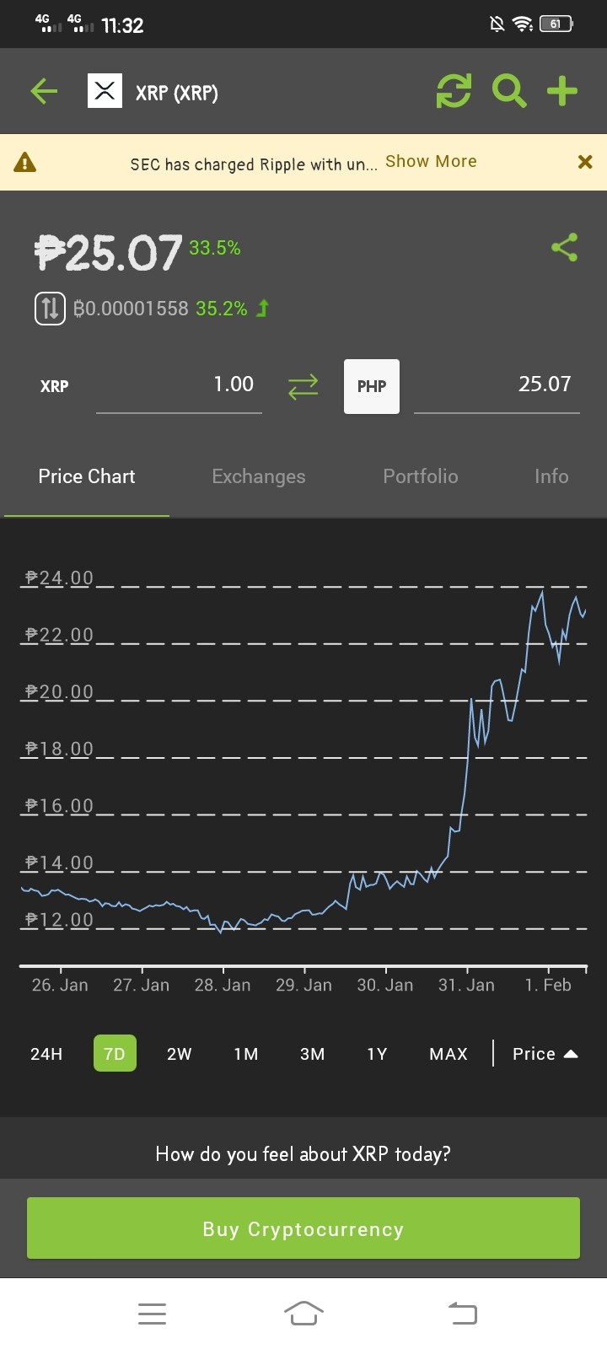Add XRP using the plus icon
The image size is (607, 1349).
point(562,91)
